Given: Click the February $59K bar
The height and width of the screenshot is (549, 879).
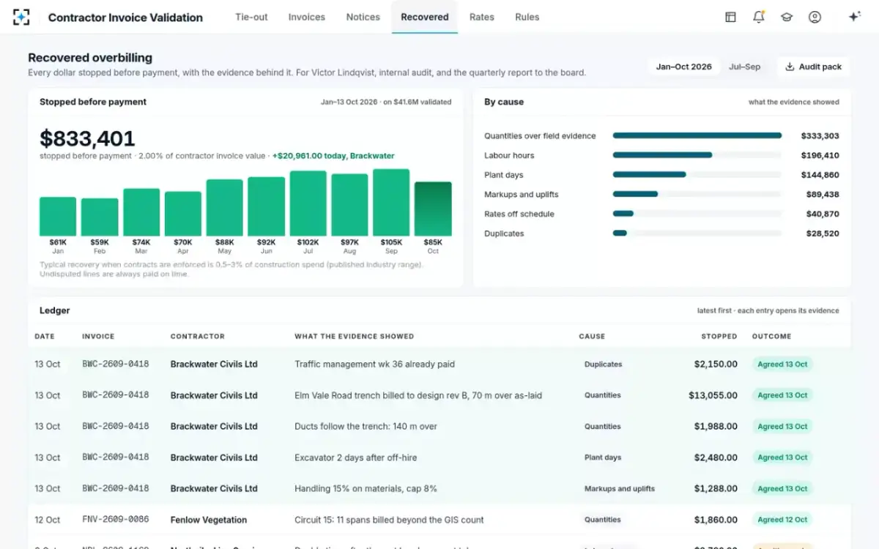Looking at the screenshot, I should click(x=100, y=217).
